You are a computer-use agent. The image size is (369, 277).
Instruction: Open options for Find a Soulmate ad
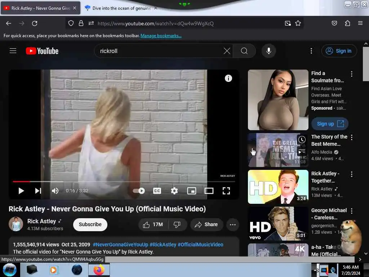352,74
